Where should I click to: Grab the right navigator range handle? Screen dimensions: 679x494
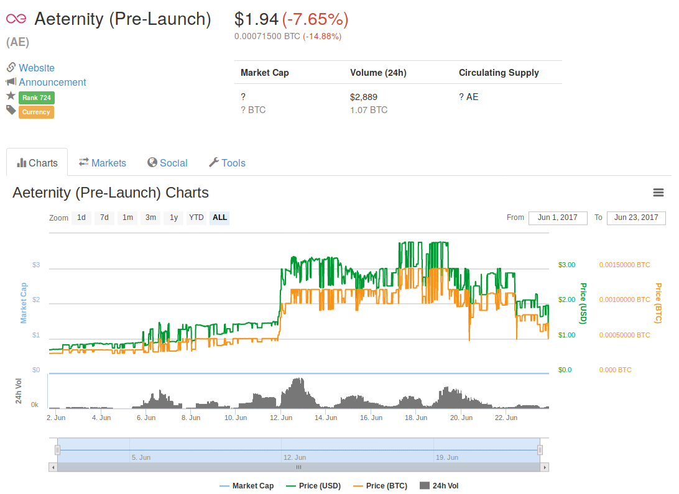tap(540, 451)
